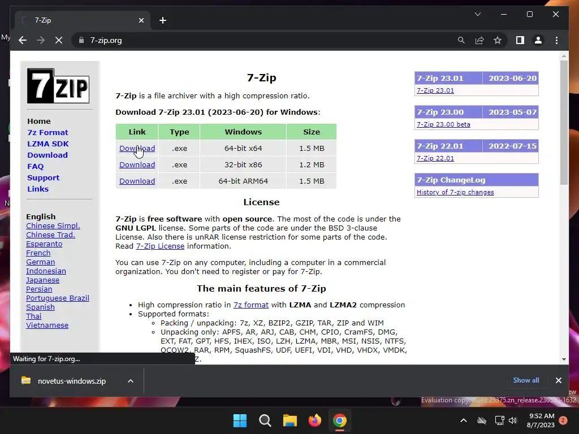
Task: Switch language to Chinese Simpl.
Action: tap(53, 226)
